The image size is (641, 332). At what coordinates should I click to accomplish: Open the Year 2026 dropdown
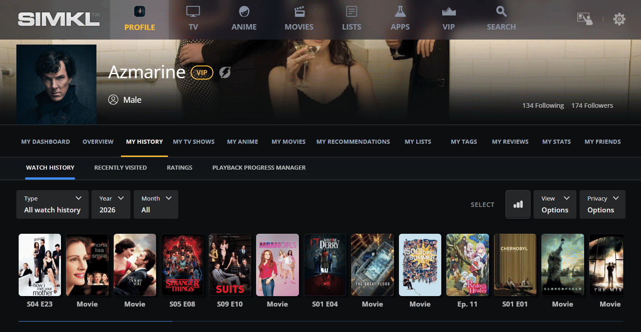111,204
